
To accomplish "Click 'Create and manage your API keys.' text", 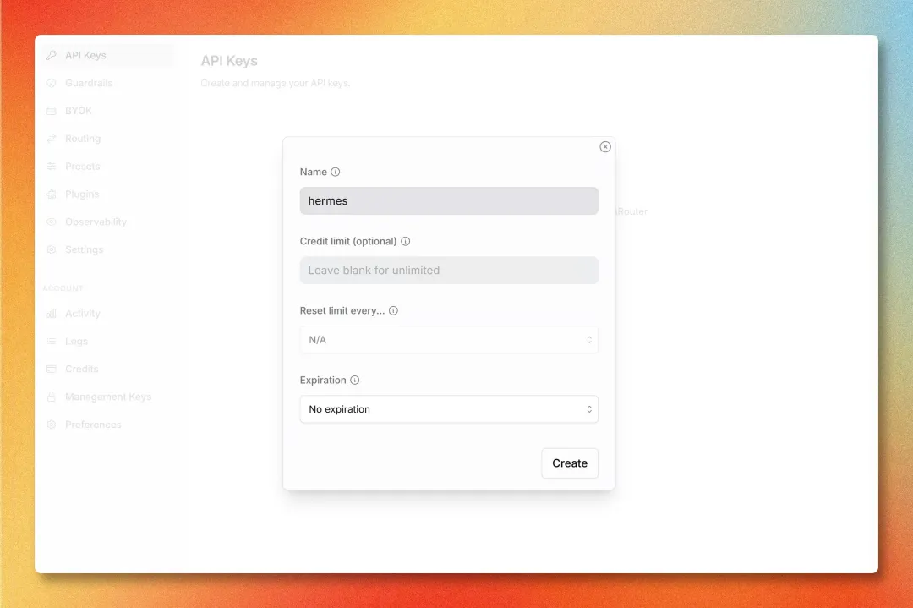I will (276, 83).
